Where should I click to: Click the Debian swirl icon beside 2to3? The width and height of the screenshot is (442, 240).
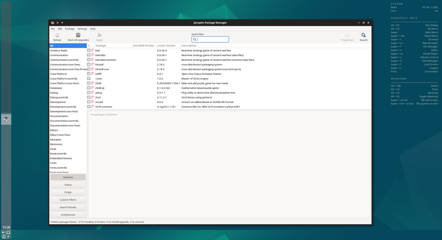[93, 97]
